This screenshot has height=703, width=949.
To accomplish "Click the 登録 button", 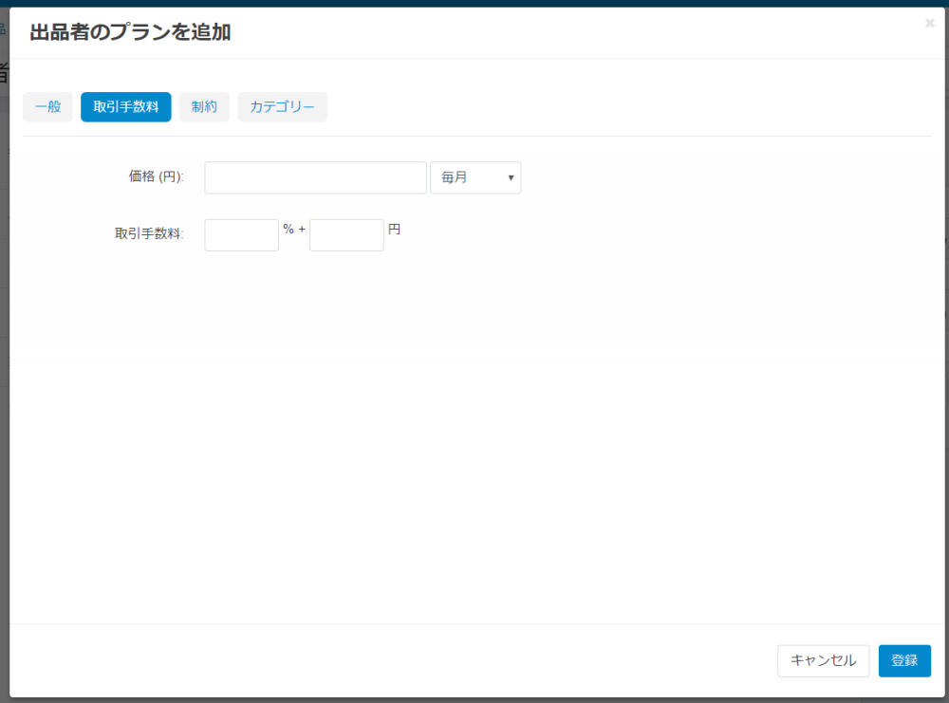I will tap(904, 660).
